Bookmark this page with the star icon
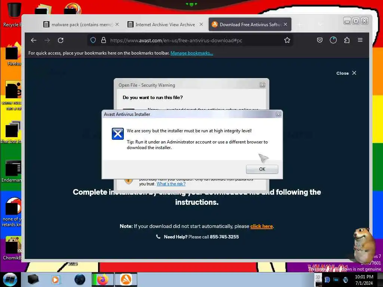383x287 pixels. [x=287, y=40]
